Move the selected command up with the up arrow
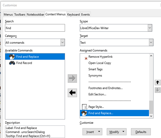Image resolution: width=161 pixels, height=138 pixels. (158, 83)
